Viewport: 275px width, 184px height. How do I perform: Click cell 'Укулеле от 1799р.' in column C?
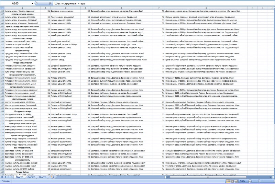[65, 166]
